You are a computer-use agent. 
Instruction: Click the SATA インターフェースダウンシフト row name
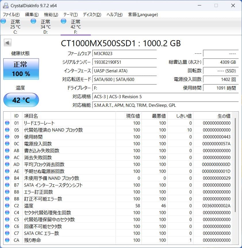click(53, 185)
